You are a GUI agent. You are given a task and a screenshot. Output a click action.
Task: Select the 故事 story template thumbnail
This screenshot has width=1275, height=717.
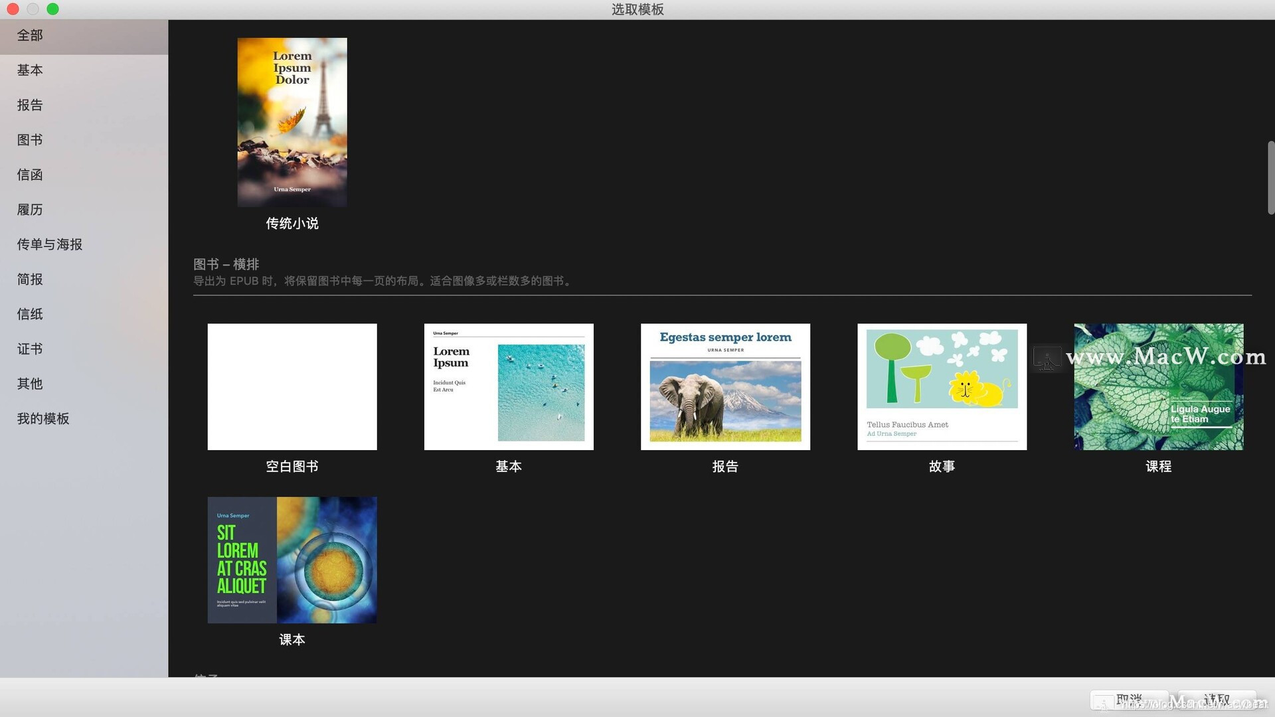point(942,386)
